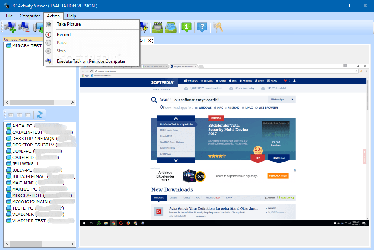Click New Downloads heading in remote view
This screenshot has width=374, height=250.
tap(172, 190)
